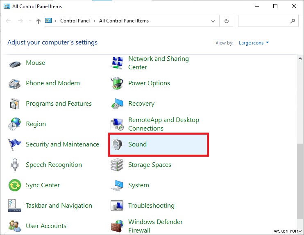Click the System computer icon

pyautogui.click(x=117, y=185)
